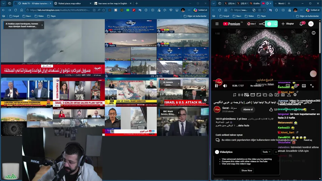Viewport: 322px width, 181px height.
Task: Toggle loop icon under the video
Action: coord(234,95)
